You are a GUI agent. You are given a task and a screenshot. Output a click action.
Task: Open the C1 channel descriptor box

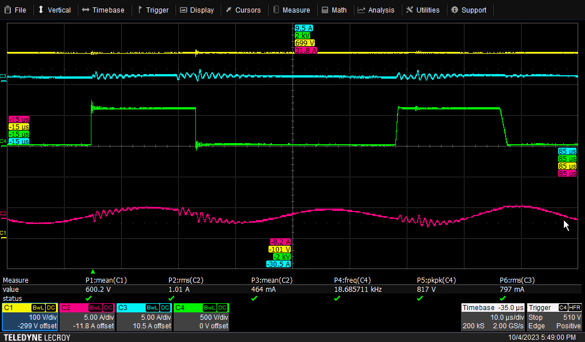point(30,317)
